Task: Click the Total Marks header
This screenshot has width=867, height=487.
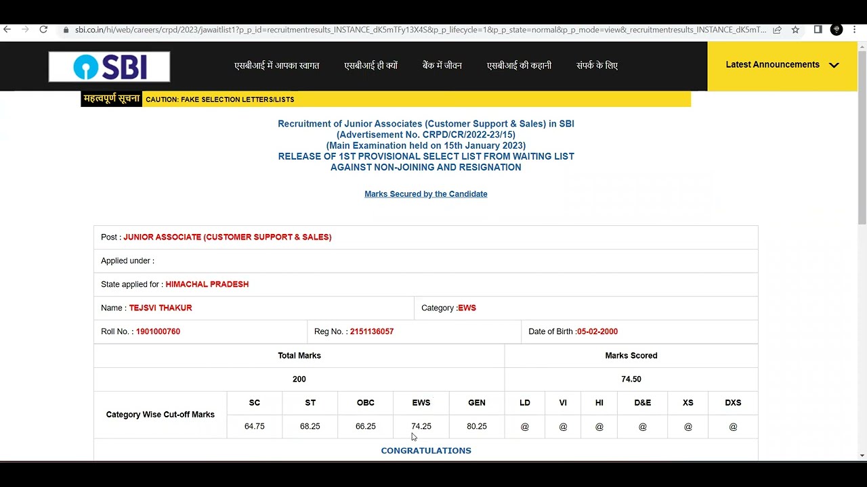Action: [x=299, y=356]
